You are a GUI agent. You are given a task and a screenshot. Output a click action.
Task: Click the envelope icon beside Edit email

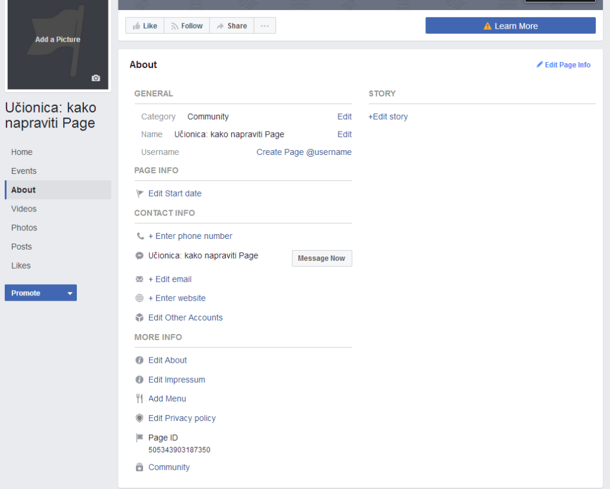coord(140,279)
